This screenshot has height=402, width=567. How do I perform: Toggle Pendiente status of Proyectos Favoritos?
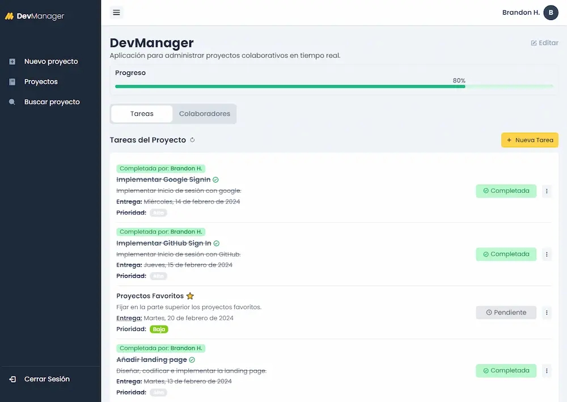506,312
